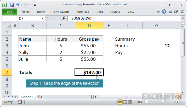
Task: Switch to Page Break Preview
Action: pyautogui.click(x=130, y=102)
